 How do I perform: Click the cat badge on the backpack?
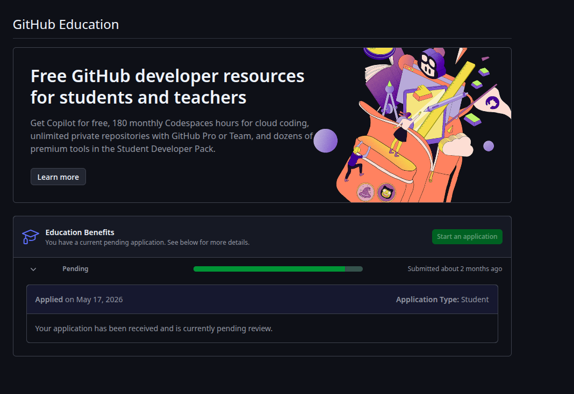coord(386,192)
